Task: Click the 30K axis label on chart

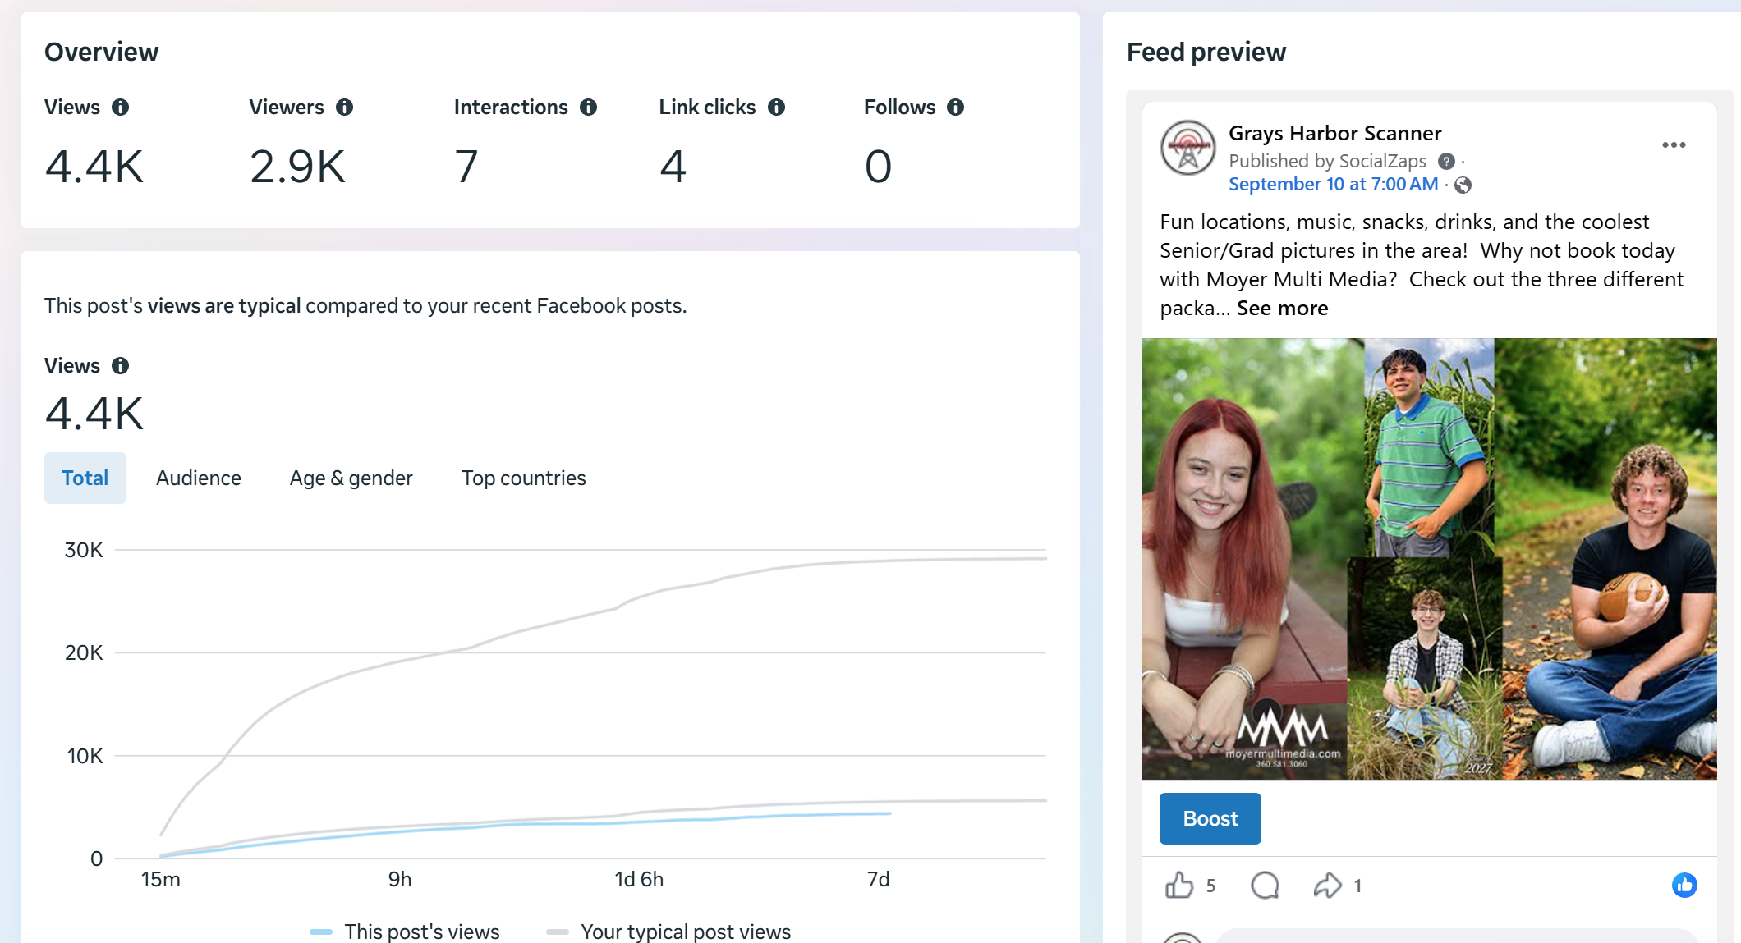Action: [84, 550]
